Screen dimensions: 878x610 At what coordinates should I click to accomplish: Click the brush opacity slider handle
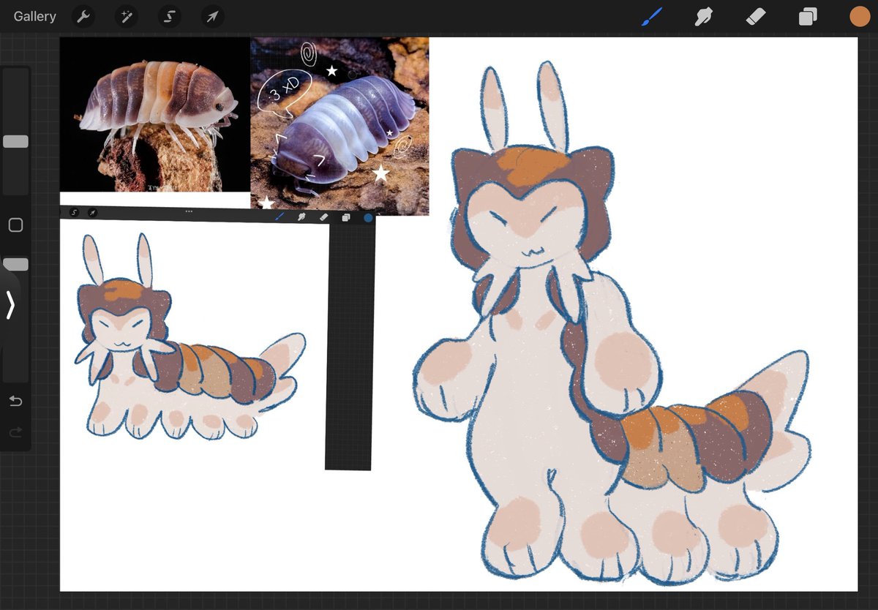point(15,264)
